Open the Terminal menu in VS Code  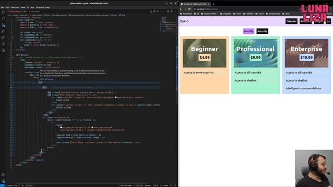pyautogui.click(x=40, y=7)
